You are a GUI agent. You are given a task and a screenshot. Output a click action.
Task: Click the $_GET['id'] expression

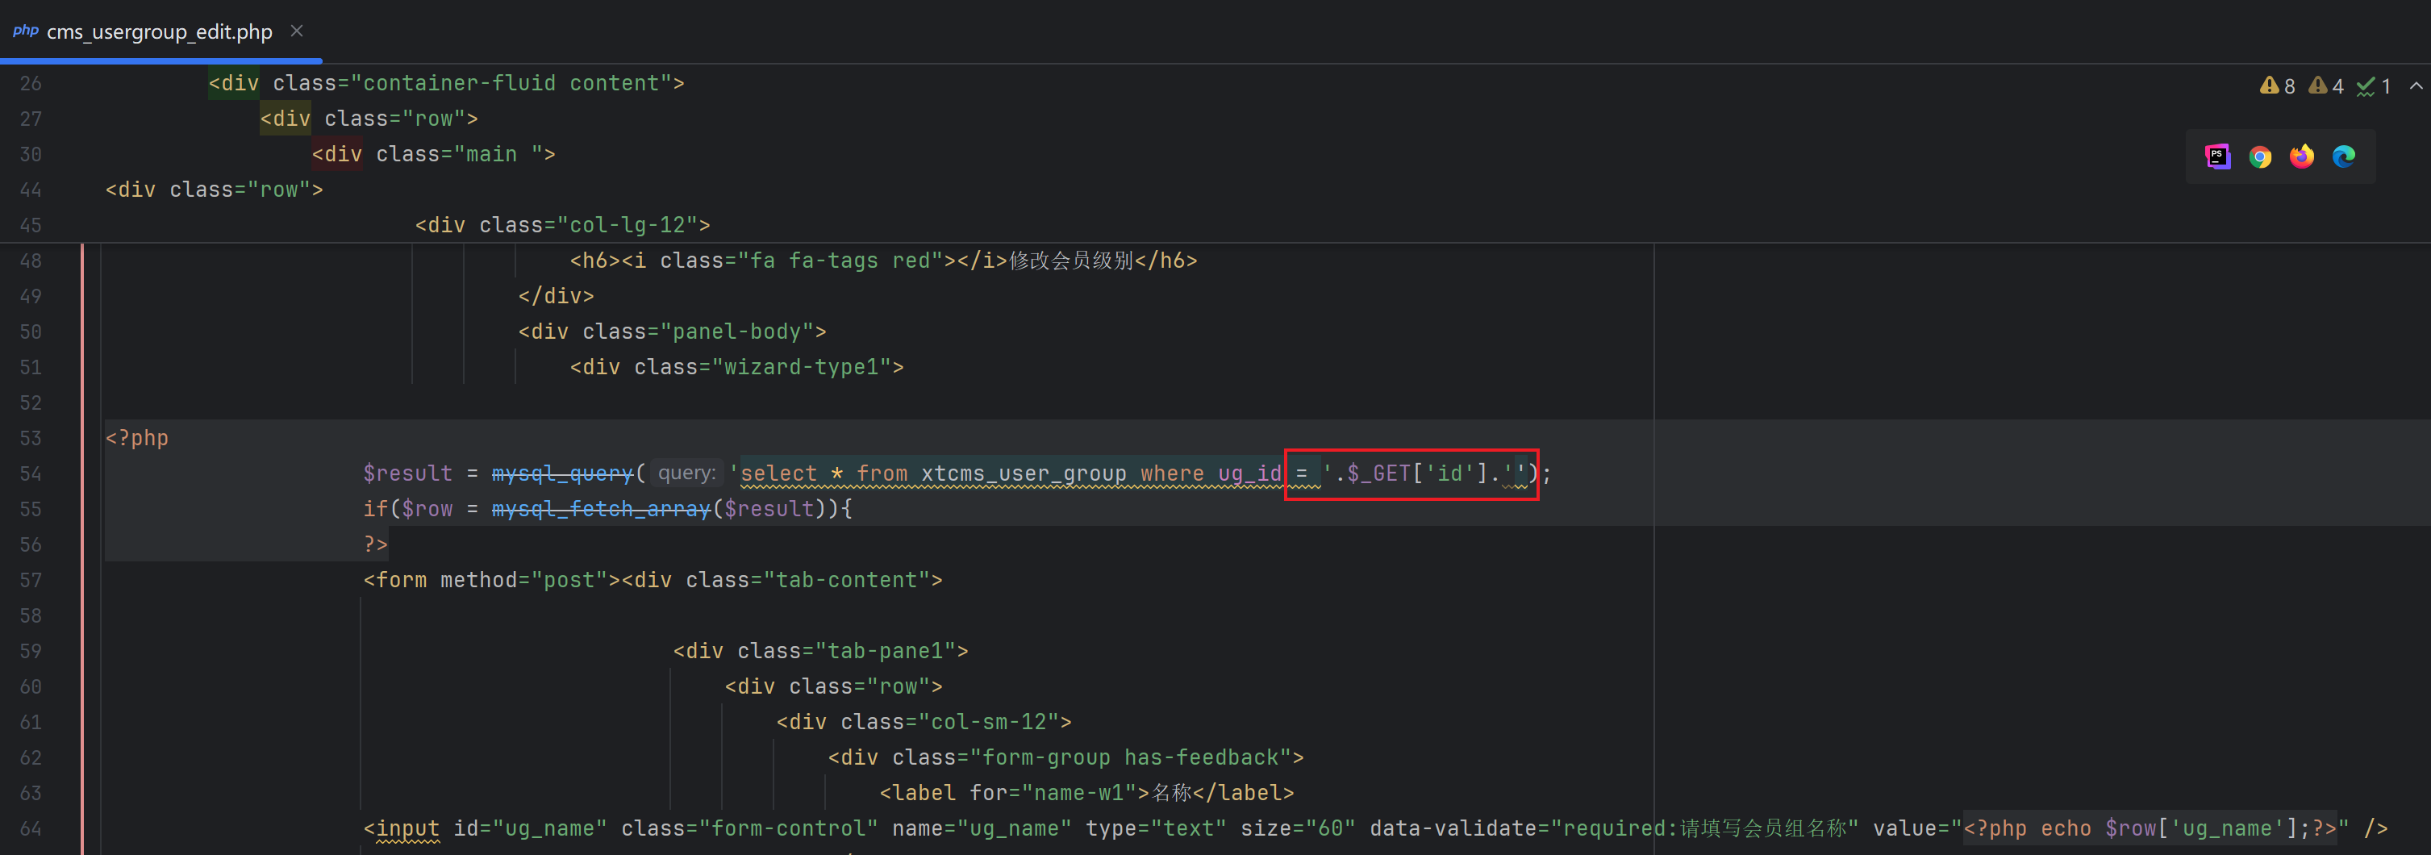(x=1419, y=473)
